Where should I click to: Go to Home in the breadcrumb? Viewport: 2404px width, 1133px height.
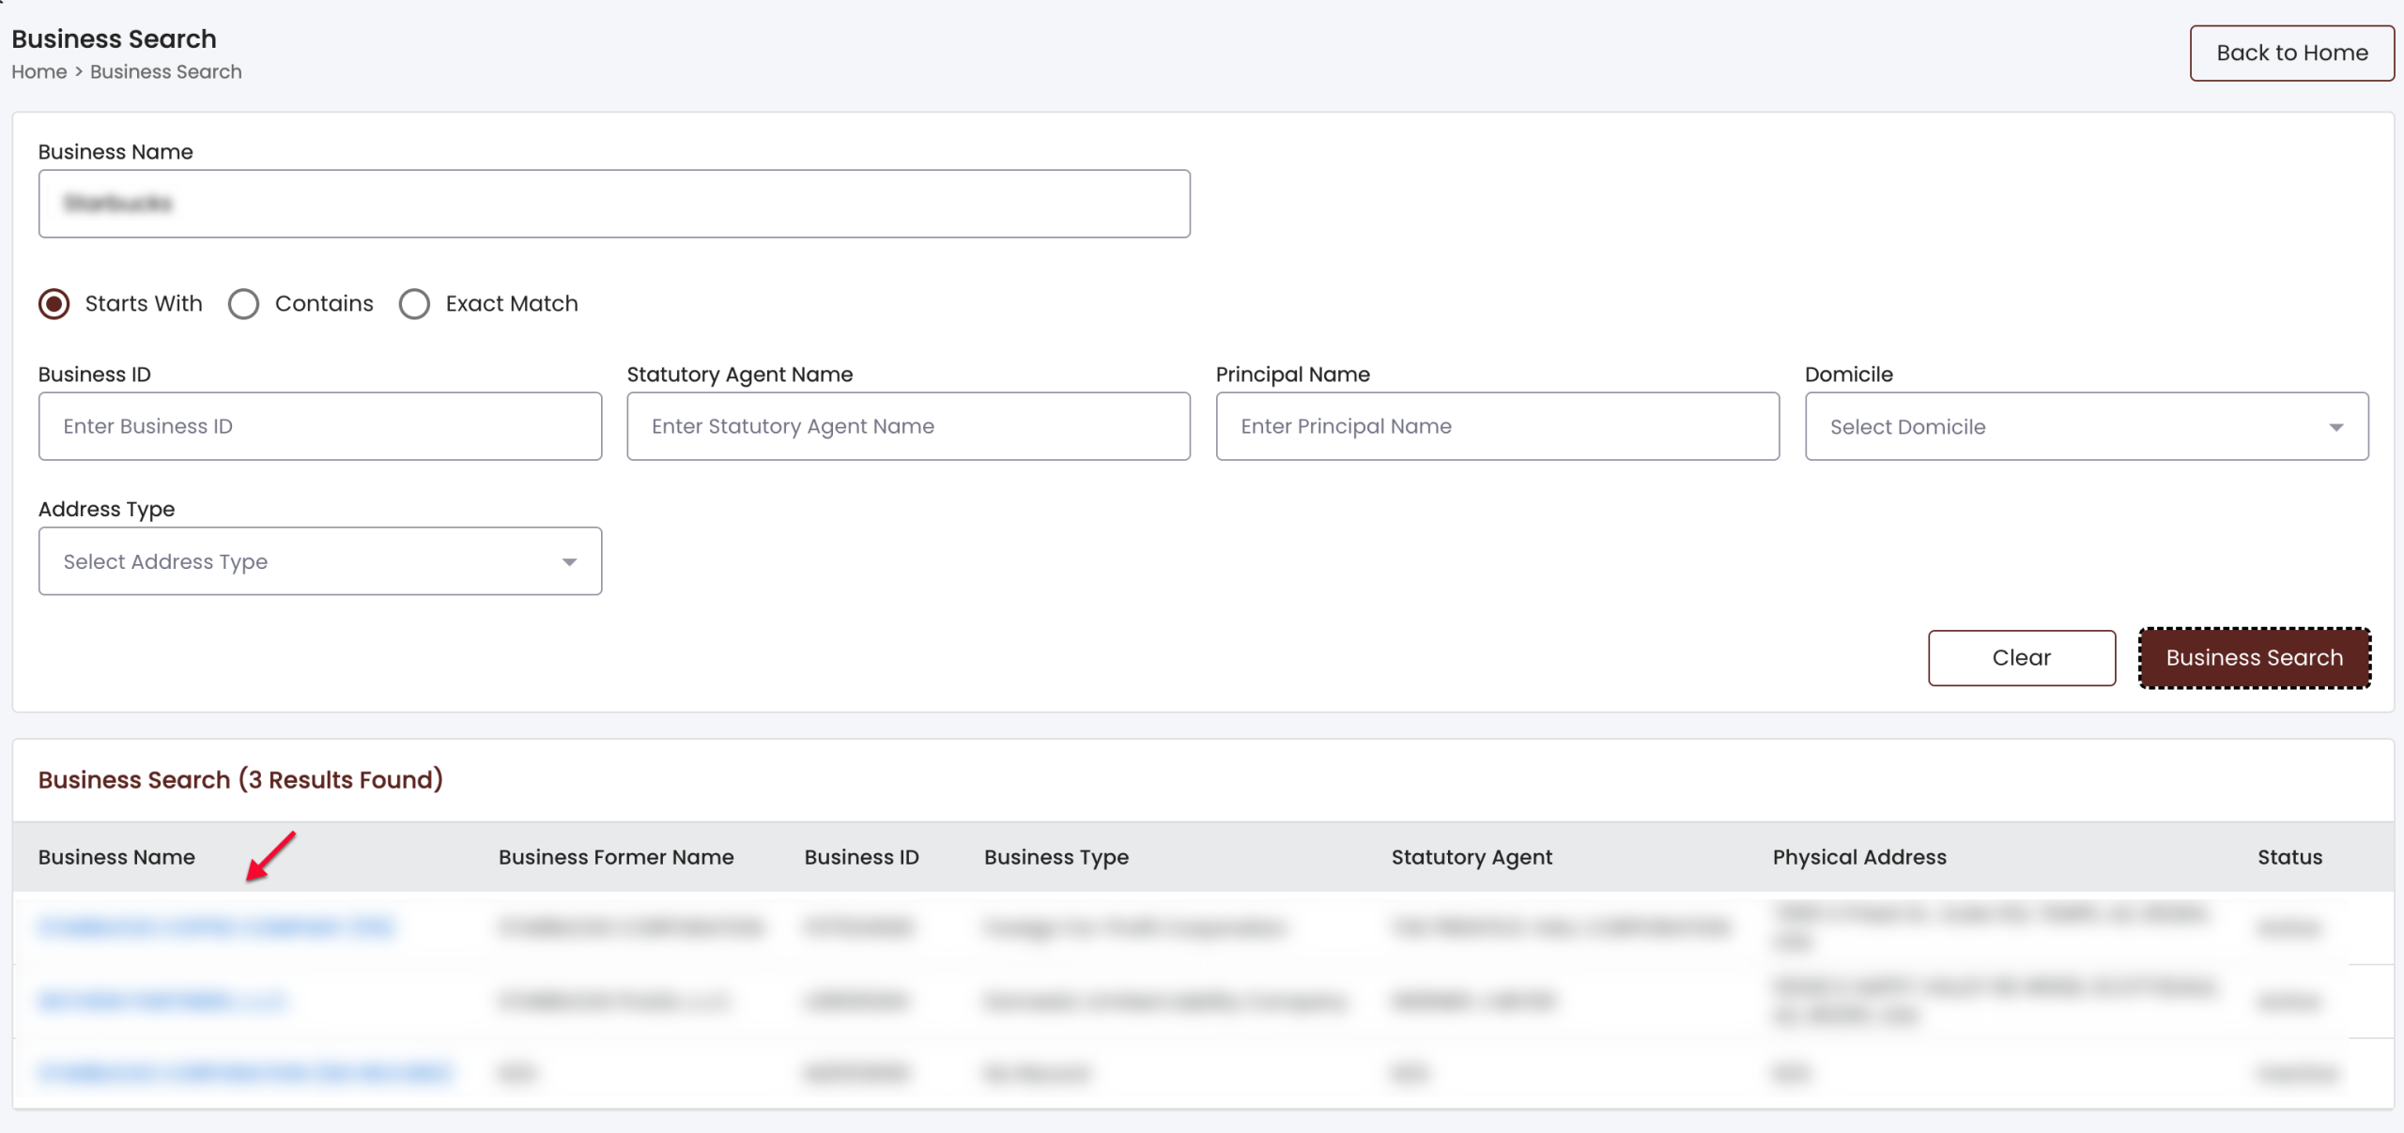39,72
